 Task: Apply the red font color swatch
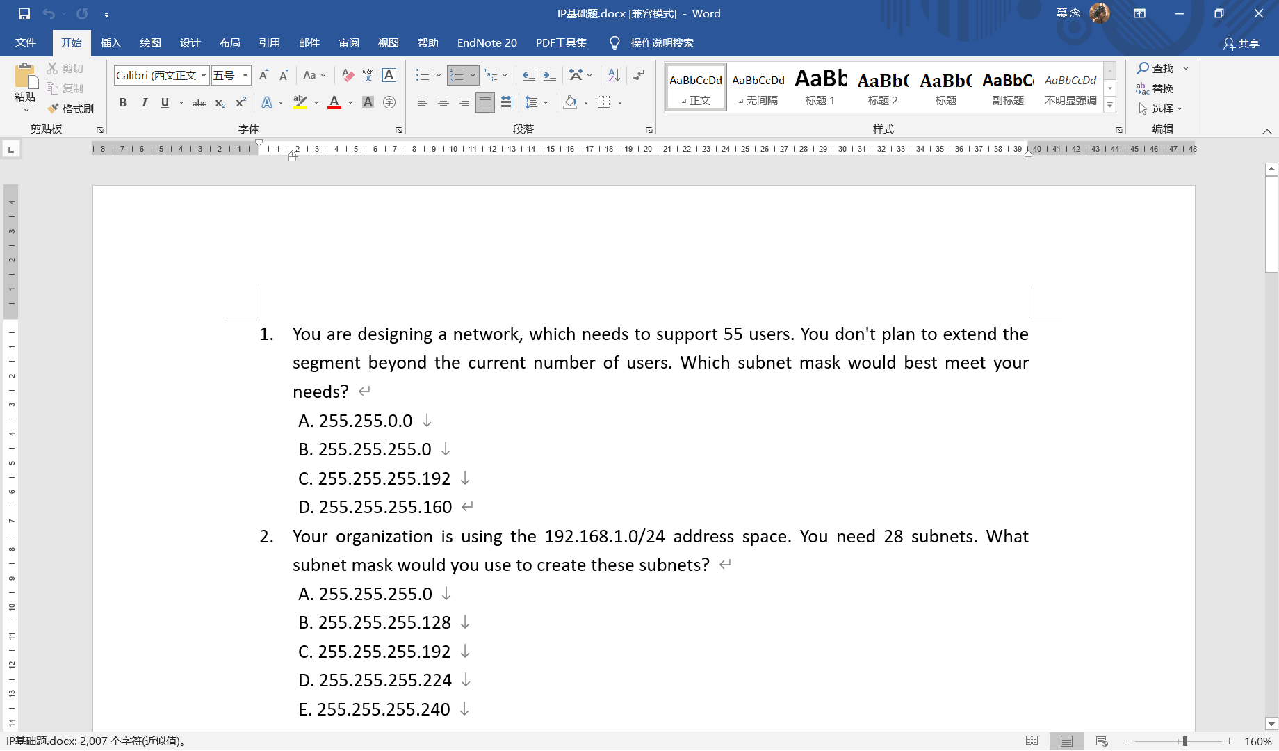334,102
